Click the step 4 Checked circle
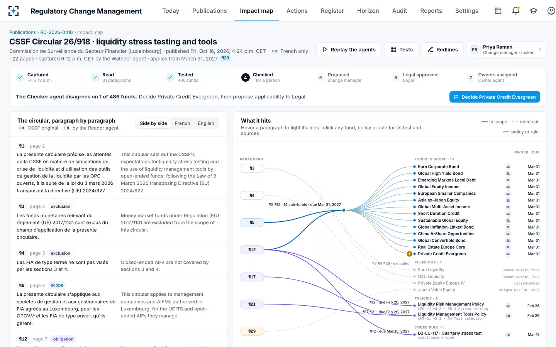The width and height of the screenshot is (556, 347). [245, 77]
